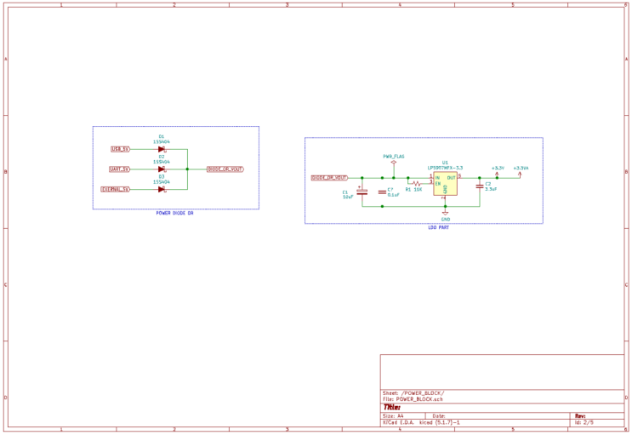Select the D1 diode symbol

click(162, 149)
